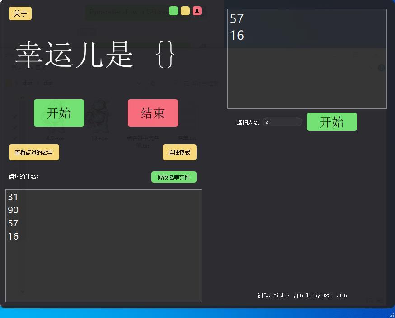Viewport: 395px width, 318px height.
Task: Select entry 57 in called names list
Action: pyautogui.click(x=13, y=223)
